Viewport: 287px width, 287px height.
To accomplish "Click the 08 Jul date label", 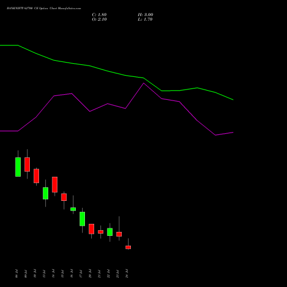I will point(17,274).
